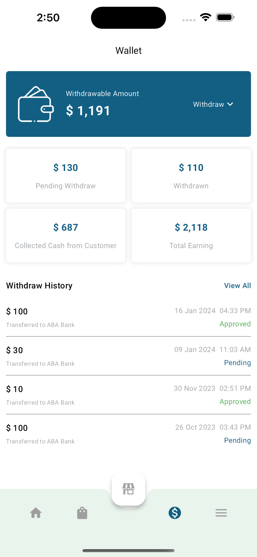This screenshot has height=557, width=257.
Task: Open the Pending Withdraw $130 card
Action: 66,176
